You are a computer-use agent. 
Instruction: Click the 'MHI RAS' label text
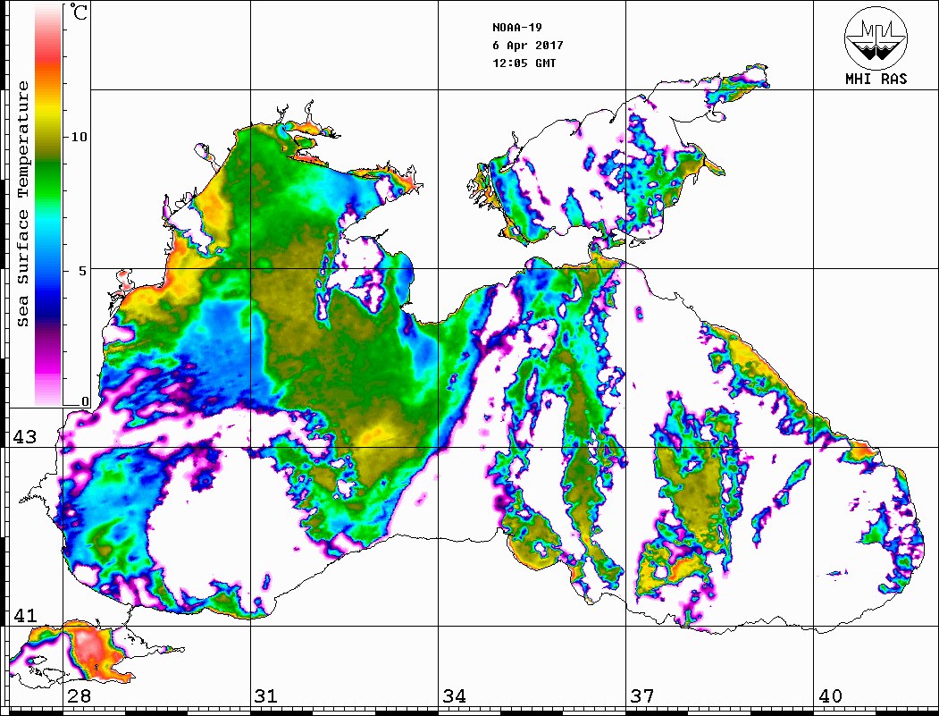coord(876,79)
